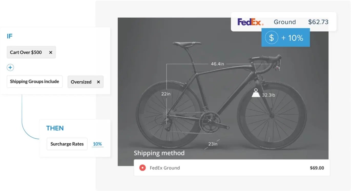The image size is (351, 191).
Task: Click the FedEx logo
Action: [250, 22]
